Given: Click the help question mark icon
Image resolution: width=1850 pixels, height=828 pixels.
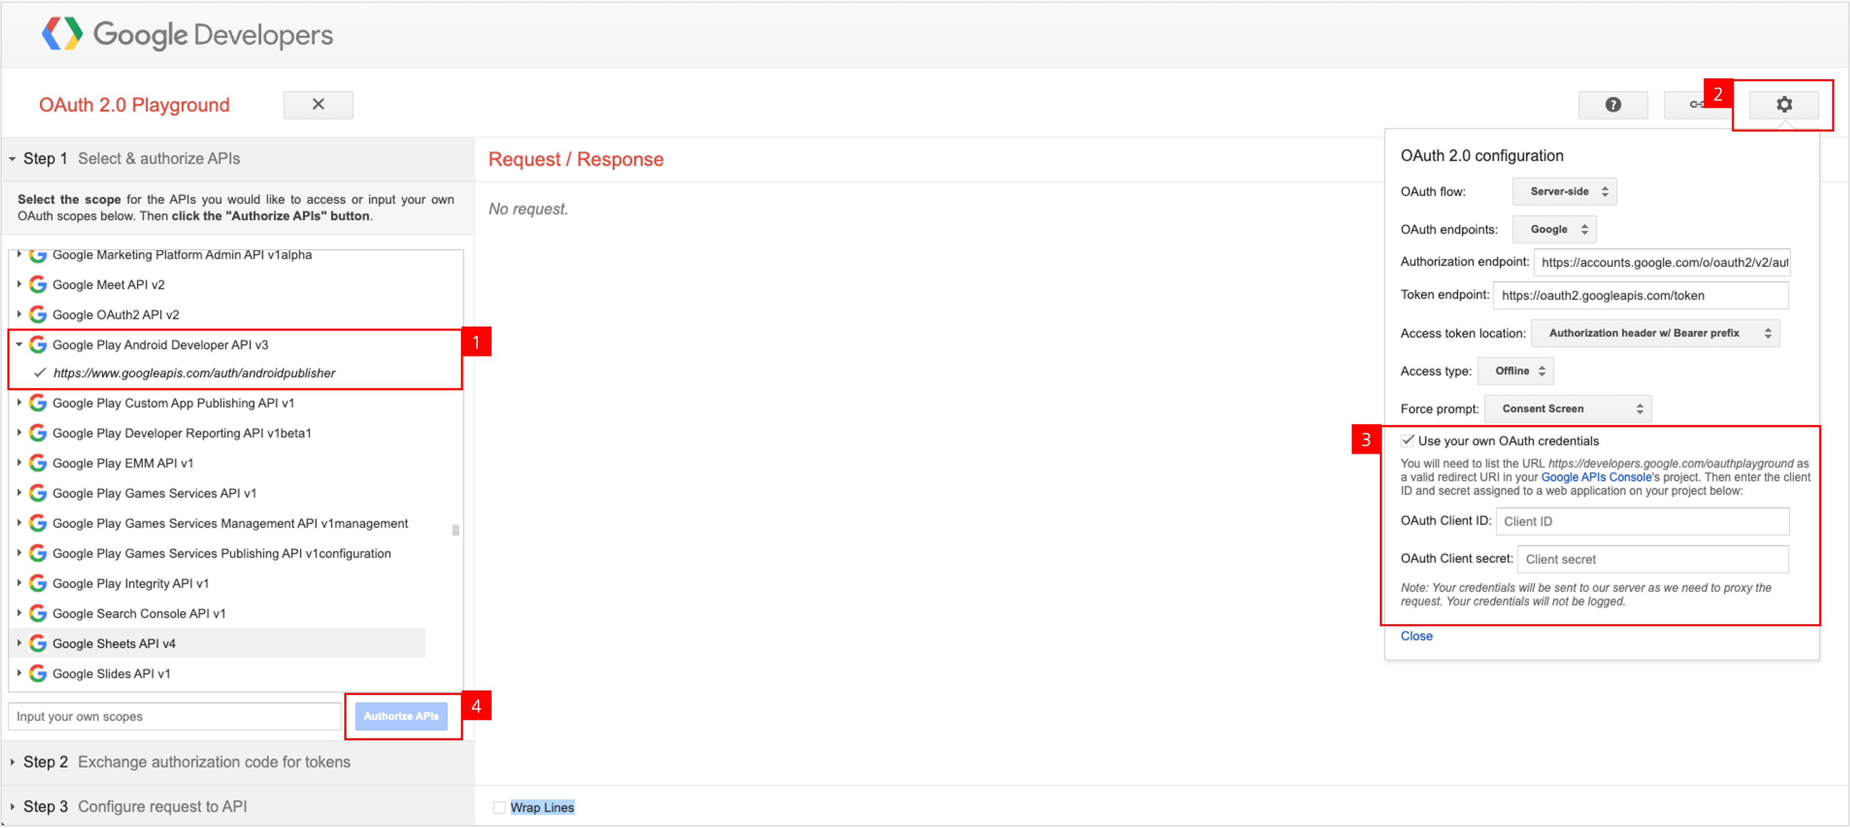Looking at the screenshot, I should tap(1612, 105).
